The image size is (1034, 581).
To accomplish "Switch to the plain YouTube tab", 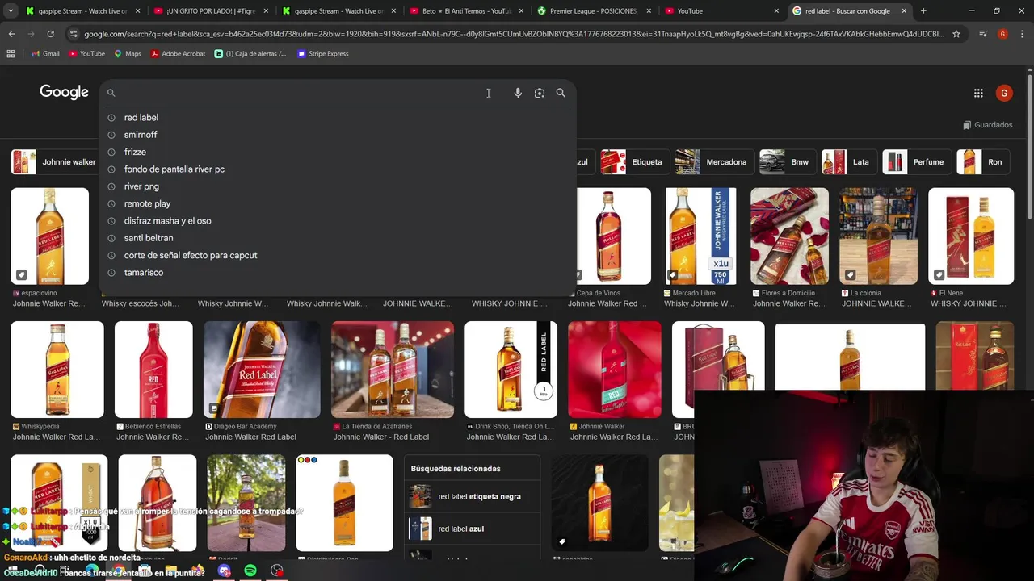I will tap(722, 11).
